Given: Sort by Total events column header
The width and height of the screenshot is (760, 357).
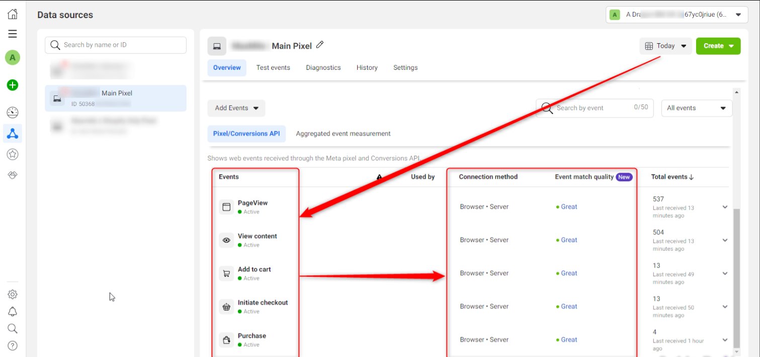Looking at the screenshot, I should (672, 177).
